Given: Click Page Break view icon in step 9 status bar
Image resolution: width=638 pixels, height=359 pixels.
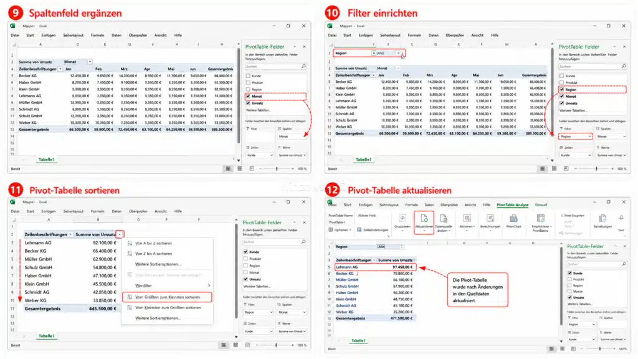Looking at the screenshot, I should coord(252,168).
